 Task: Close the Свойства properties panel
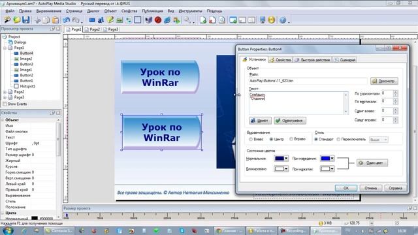pyautogui.click(x=58, y=113)
